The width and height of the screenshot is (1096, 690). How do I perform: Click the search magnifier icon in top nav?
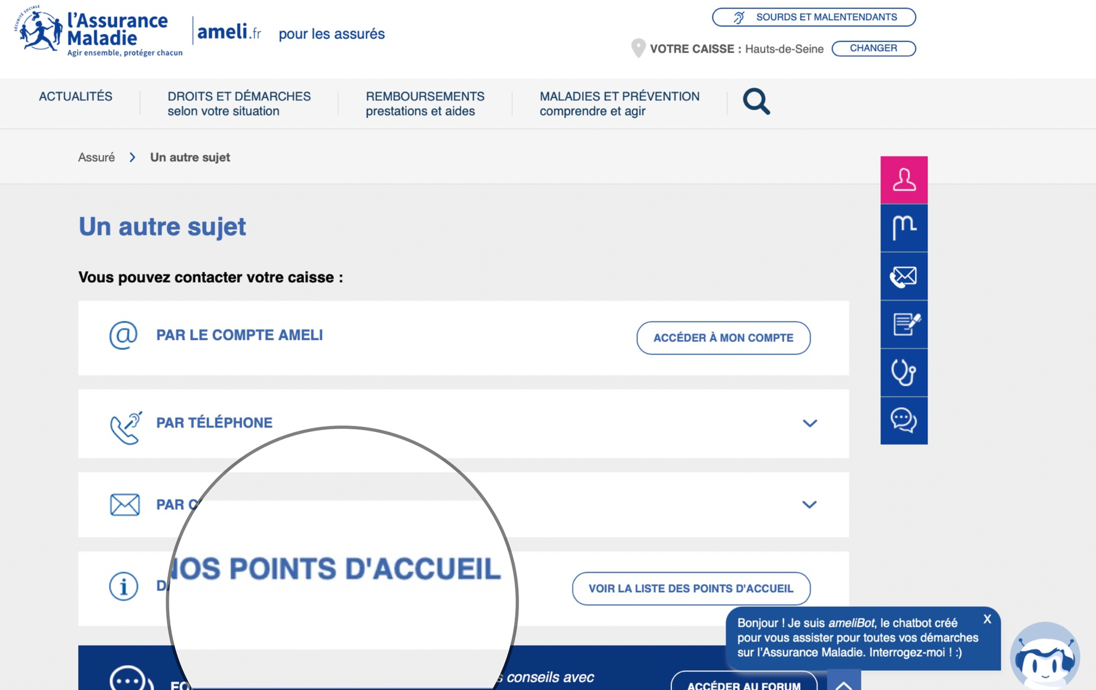tap(756, 102)
